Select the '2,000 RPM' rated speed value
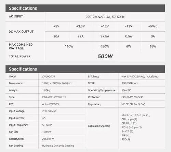This screenshot has height=152, width=171. [48, 139]
